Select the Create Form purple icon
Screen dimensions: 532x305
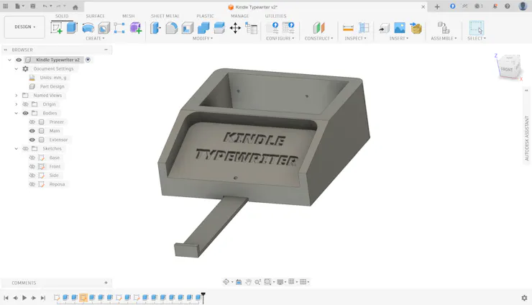click(x=136, y=28)
